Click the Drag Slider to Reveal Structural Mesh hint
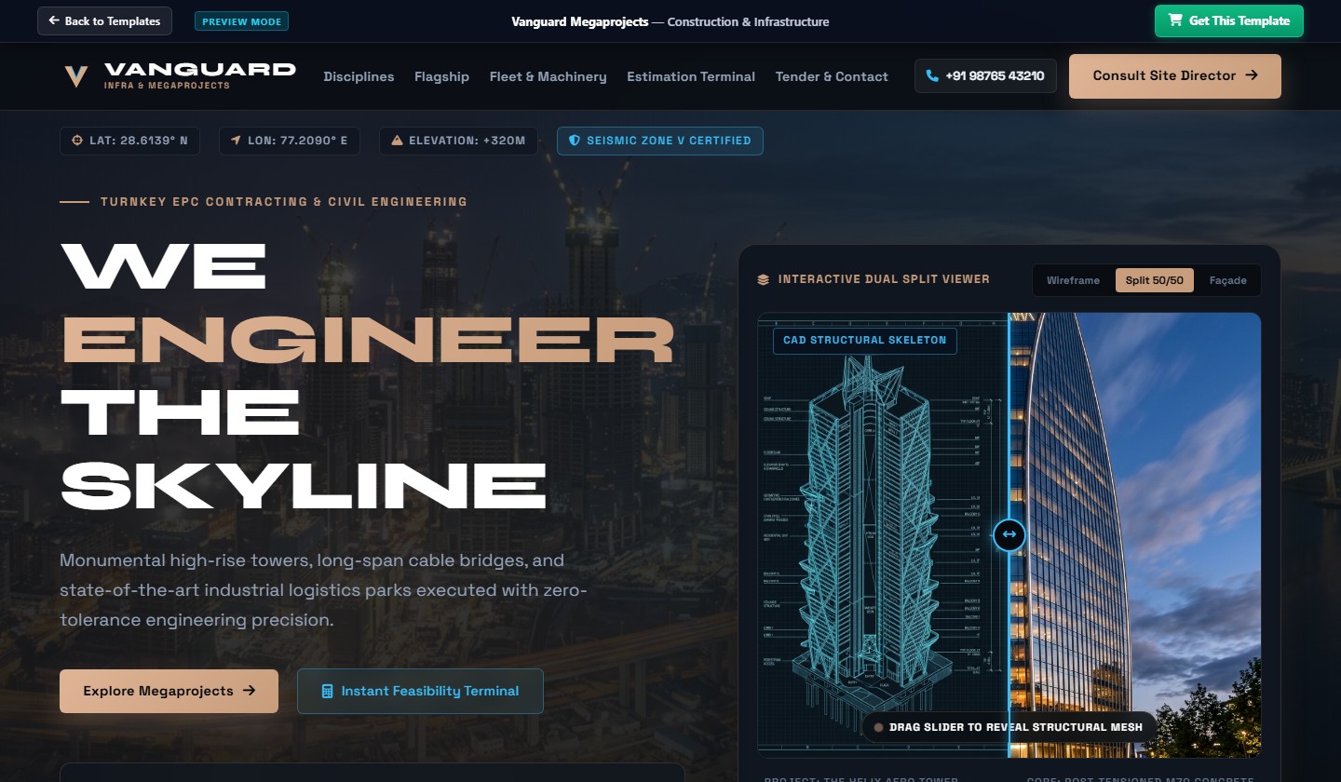 [x=1009, y=727]
